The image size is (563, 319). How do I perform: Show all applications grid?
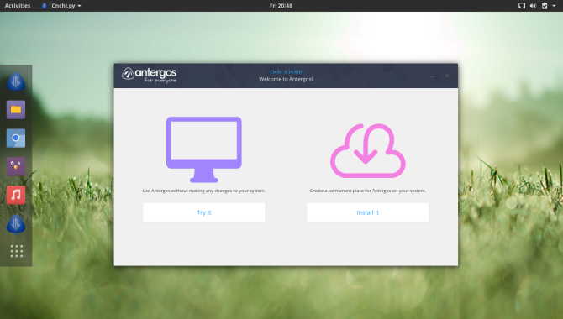tap(17, 251)
